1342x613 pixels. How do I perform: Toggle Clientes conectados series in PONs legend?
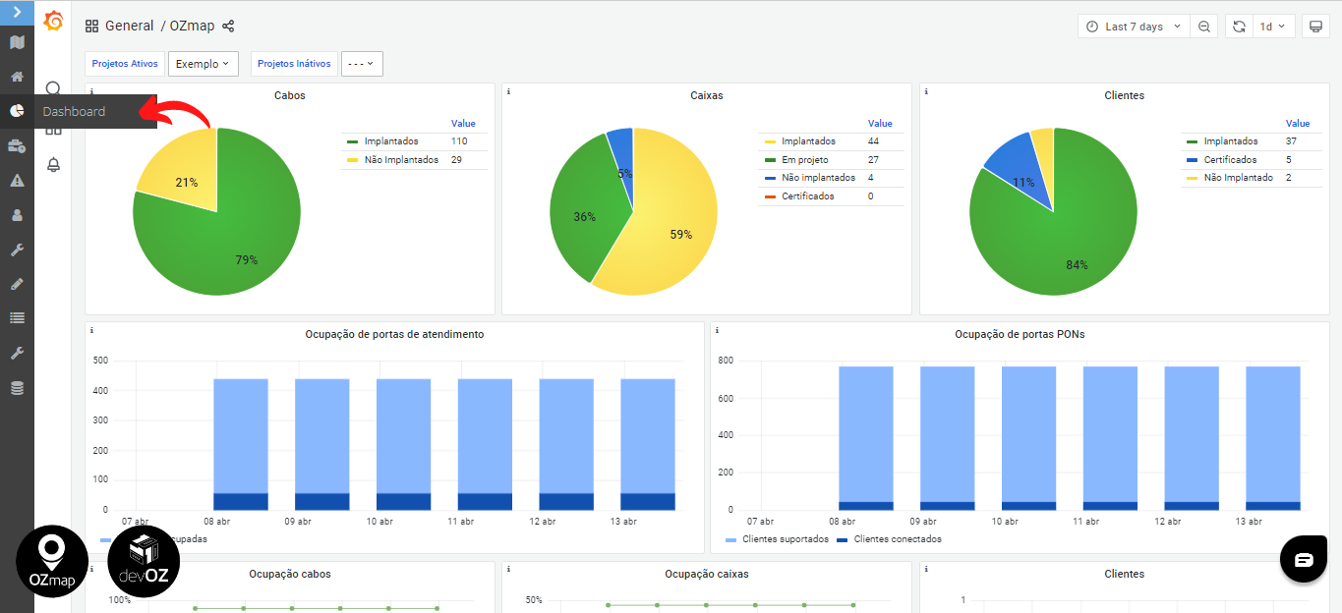tap(898, 539)
